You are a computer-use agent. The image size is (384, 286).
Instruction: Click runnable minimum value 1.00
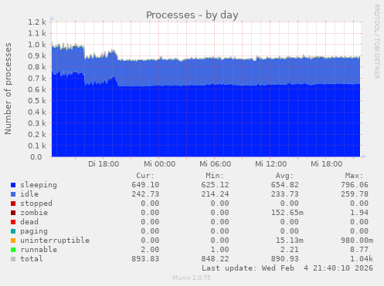pos(219,250)
